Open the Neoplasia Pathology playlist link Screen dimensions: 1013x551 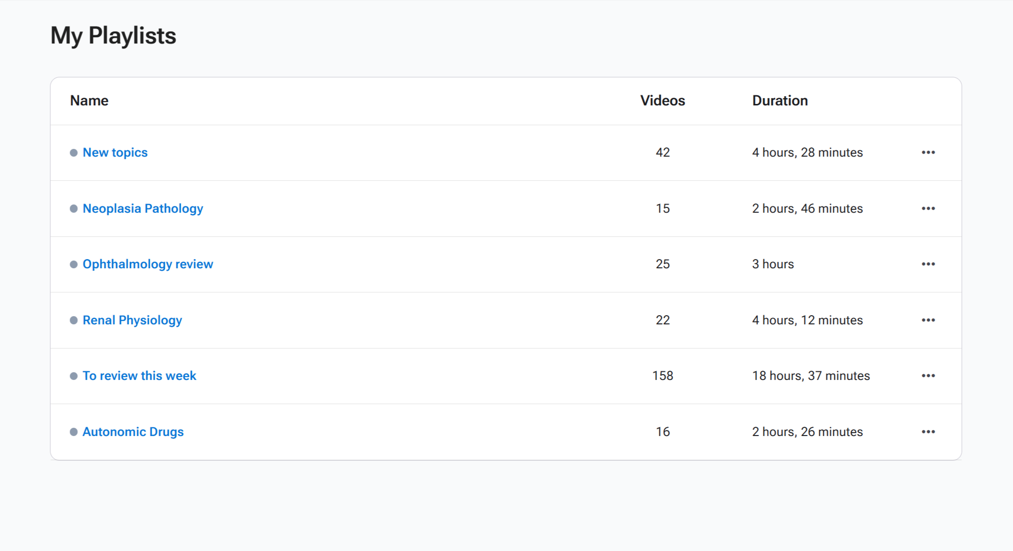[143, 209]
